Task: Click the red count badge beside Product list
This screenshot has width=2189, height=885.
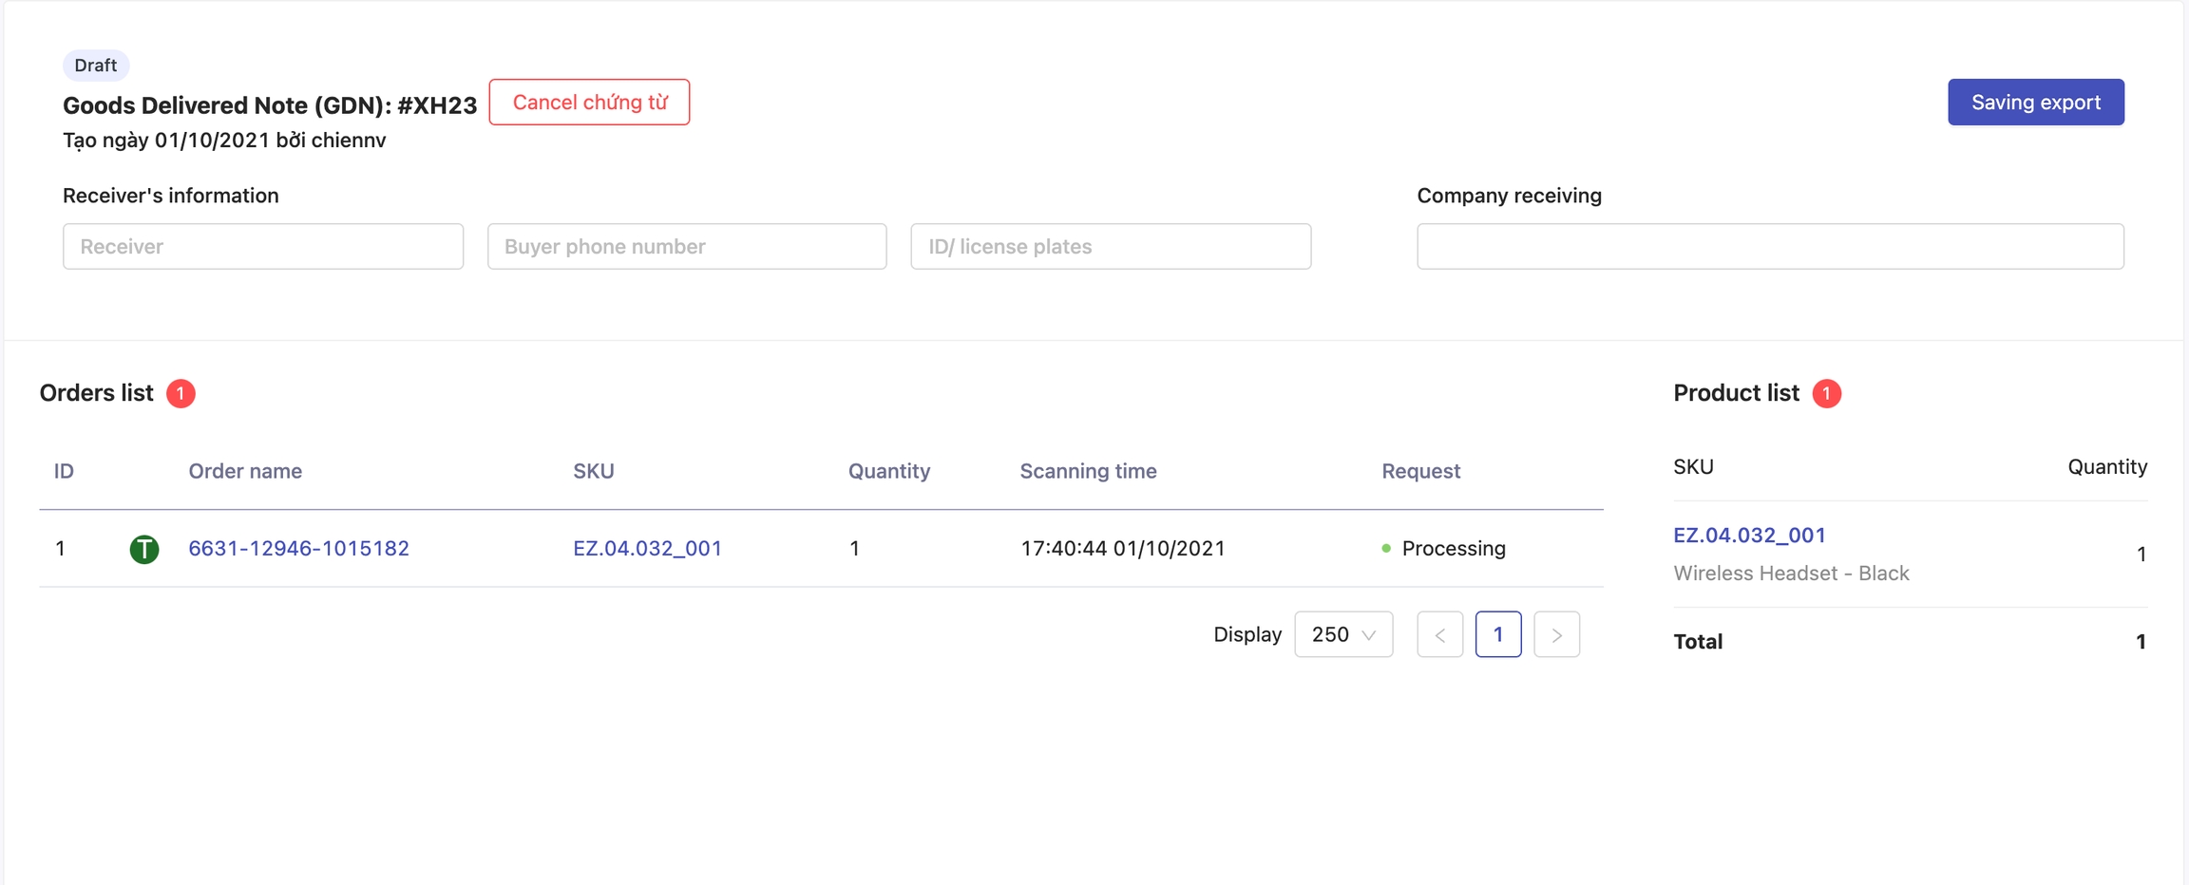Action: click(x=1825, y=393)
